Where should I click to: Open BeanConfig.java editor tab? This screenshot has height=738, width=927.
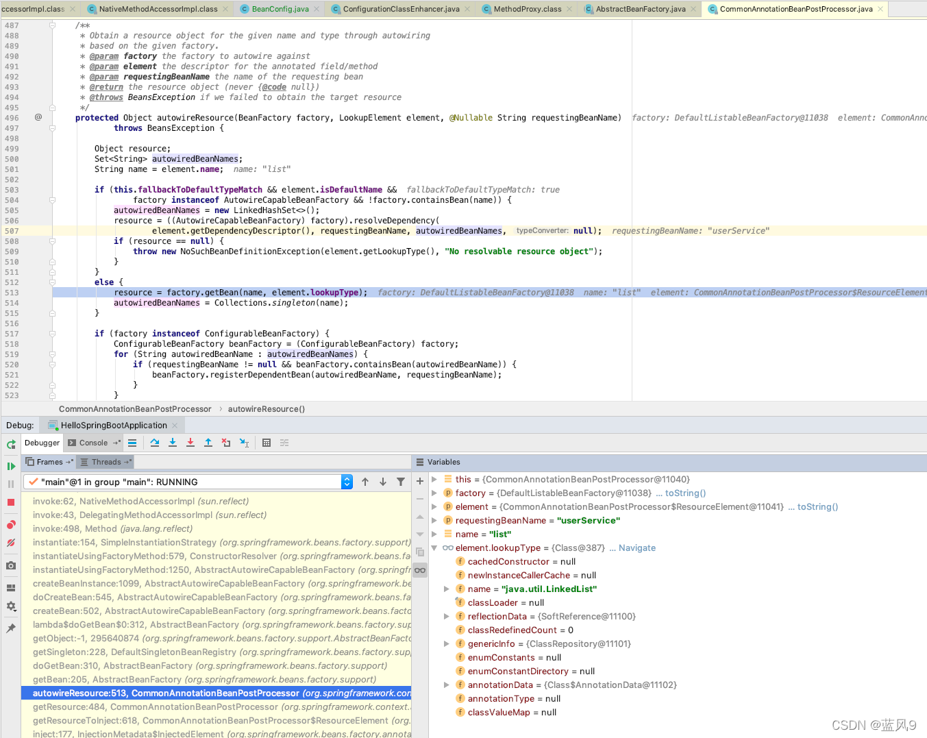[x=280, y=9]
